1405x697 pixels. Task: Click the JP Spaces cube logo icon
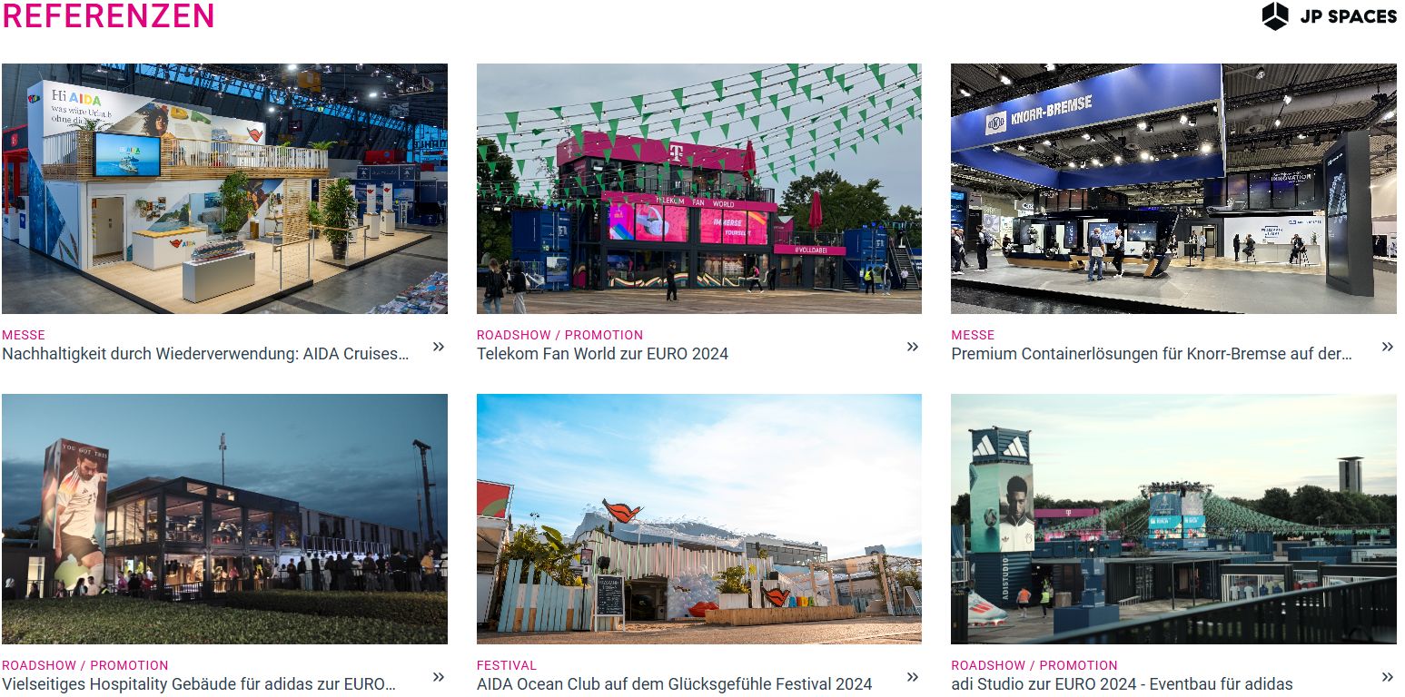coord(1275,16)
